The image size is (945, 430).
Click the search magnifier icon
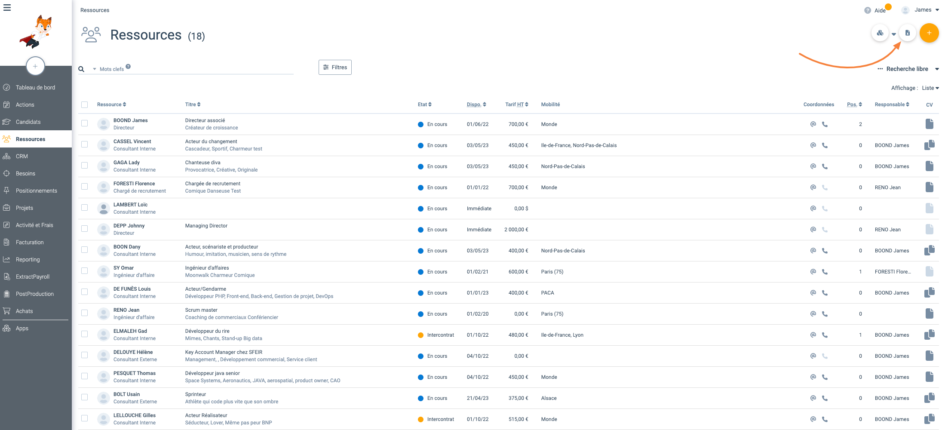click(81, 69)
